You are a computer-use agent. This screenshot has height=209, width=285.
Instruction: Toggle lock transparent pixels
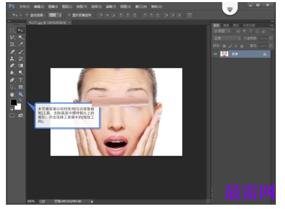[x=225, y=46]
